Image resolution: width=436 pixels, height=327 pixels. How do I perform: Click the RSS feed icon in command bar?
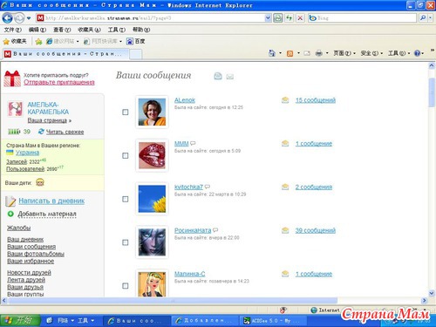(x=290, y=53)
